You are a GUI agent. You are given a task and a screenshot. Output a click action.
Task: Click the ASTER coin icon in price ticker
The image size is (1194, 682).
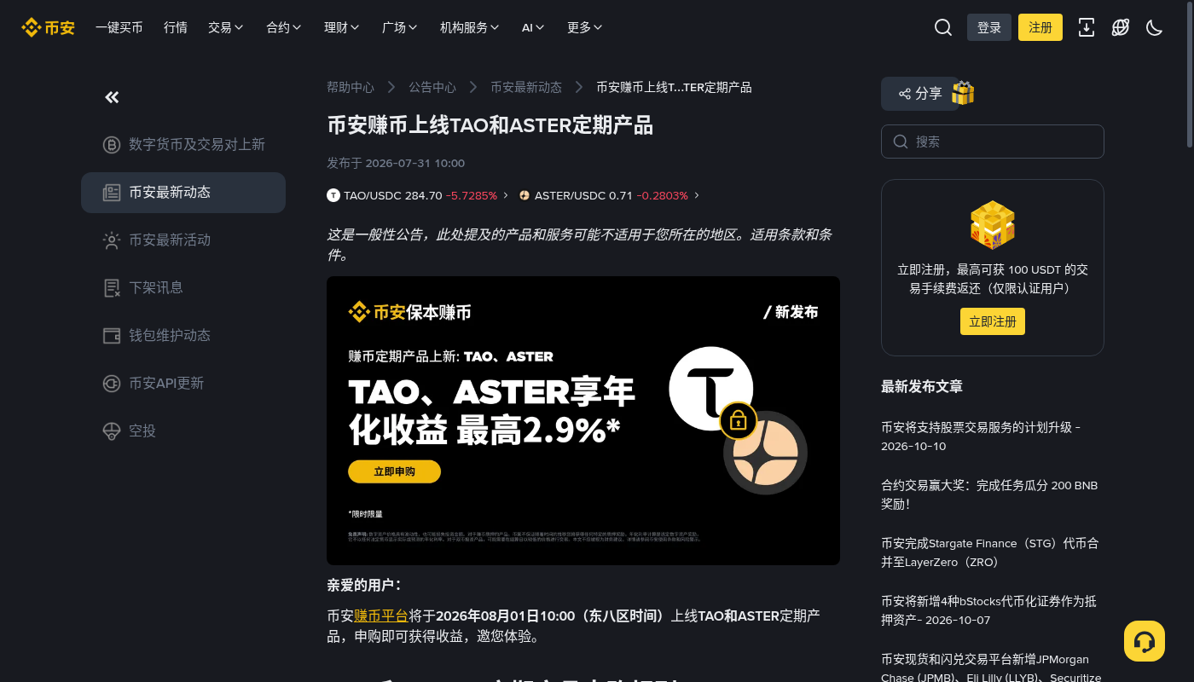(x=525, y=195)
